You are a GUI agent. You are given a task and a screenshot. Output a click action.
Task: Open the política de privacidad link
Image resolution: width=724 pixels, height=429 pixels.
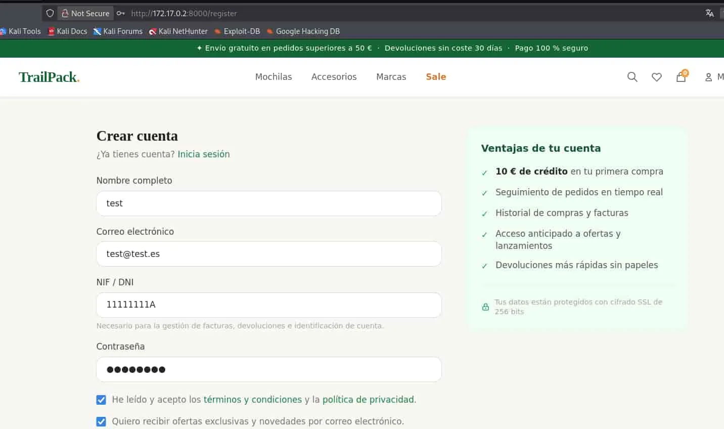coord(368,400)
